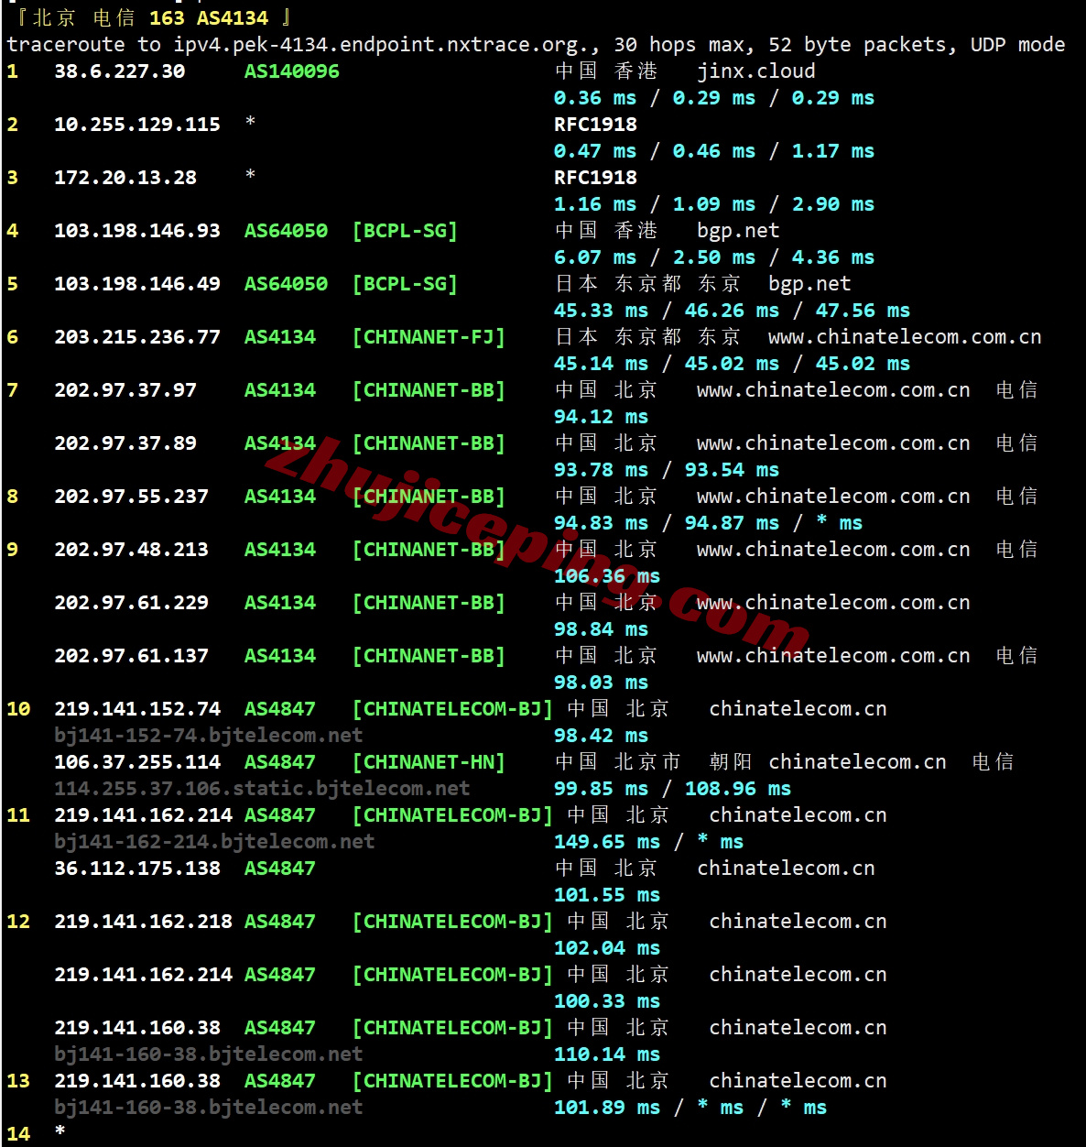Select IP 103.198.146.93 in hop 4

click(x=137, y=231)
